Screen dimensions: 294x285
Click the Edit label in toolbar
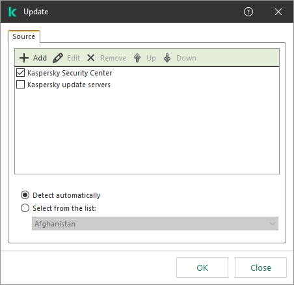pos(73,58)
